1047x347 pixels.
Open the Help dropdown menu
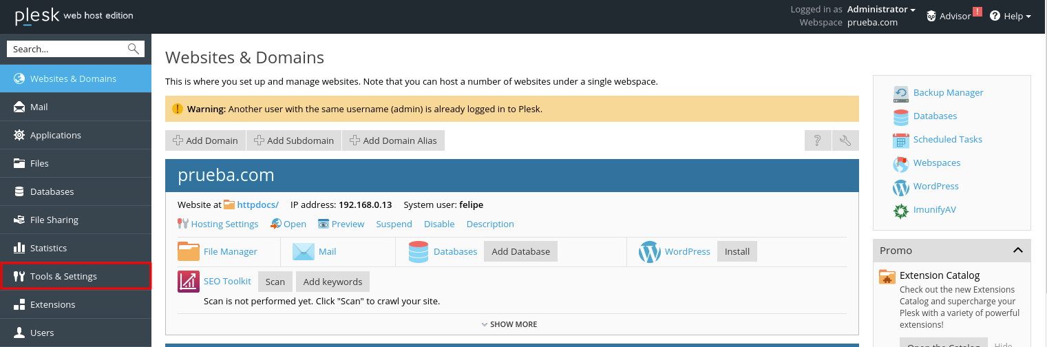[x=1010, y=16]
